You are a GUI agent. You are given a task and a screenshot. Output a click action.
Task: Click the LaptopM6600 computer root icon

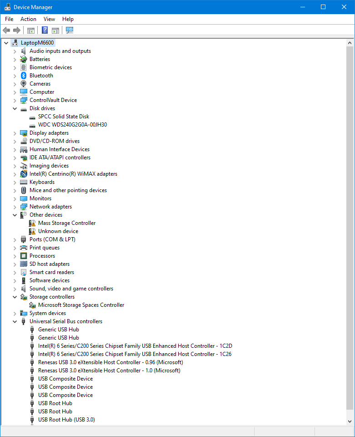tap(15, 43)
